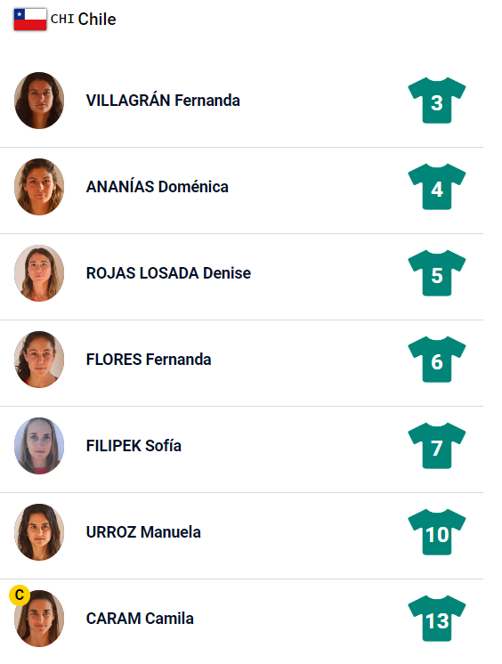Screen dimensions: 502x664
Task: Click the yellow captain C badge
Action: pos(20,595)
